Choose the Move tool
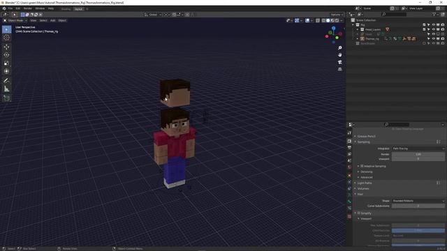The width and height of the screenshot is (447, 251). (6, 47)
